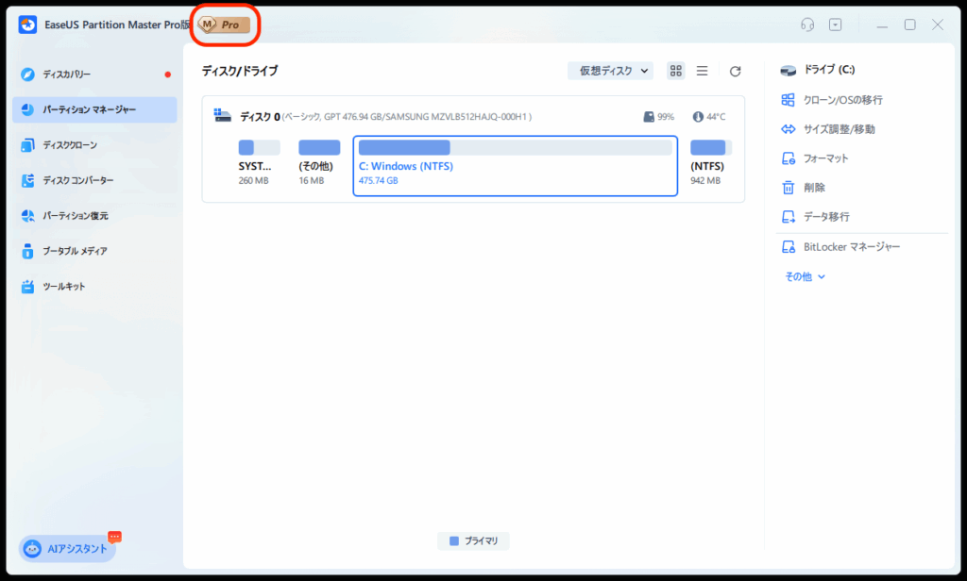This screenshot has width=967, height=581.
Task: Click the Pro upgrade badge
Action: click(x=225, y=25)
